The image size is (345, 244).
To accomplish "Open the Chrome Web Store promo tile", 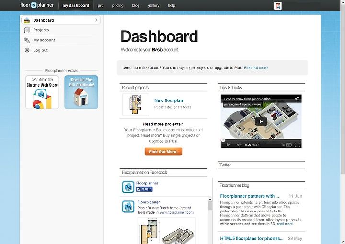I will click(x=42, y=92).
